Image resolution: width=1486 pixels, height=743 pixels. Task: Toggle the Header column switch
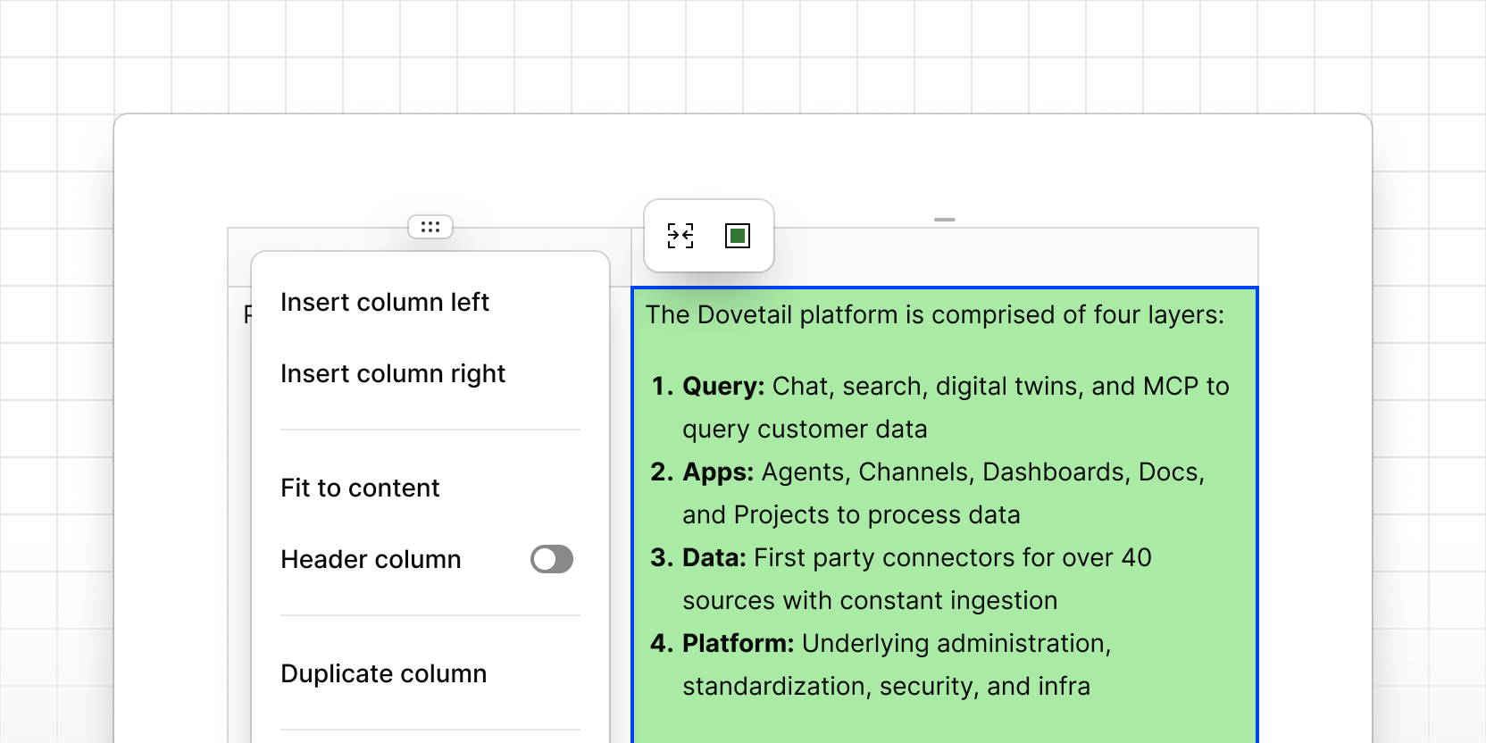pos(552,559)
